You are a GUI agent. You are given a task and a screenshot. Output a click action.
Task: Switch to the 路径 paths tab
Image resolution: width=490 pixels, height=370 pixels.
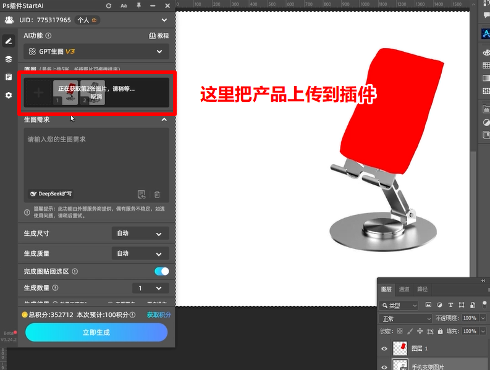point(422,289)
